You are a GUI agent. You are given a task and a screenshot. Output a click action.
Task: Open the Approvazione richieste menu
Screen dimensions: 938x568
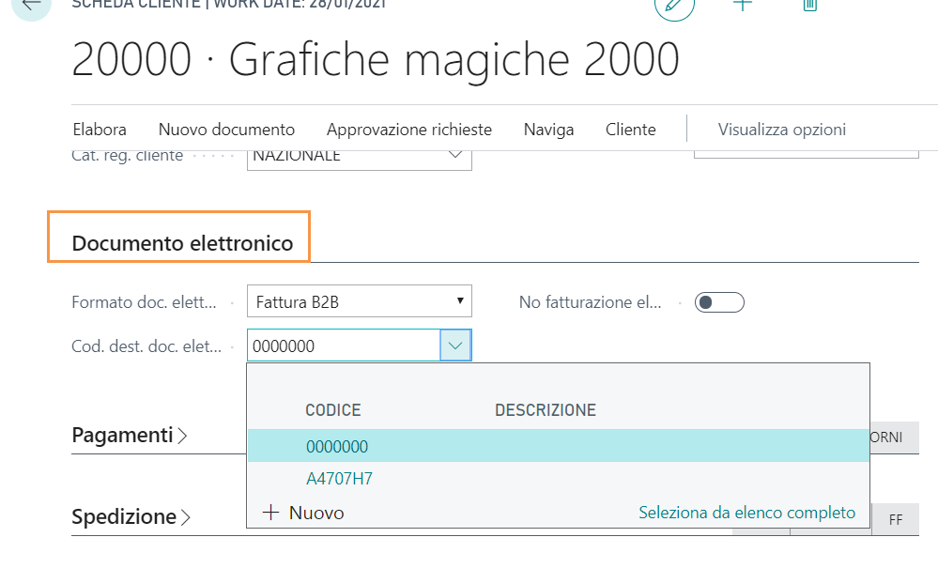point(408,130)
